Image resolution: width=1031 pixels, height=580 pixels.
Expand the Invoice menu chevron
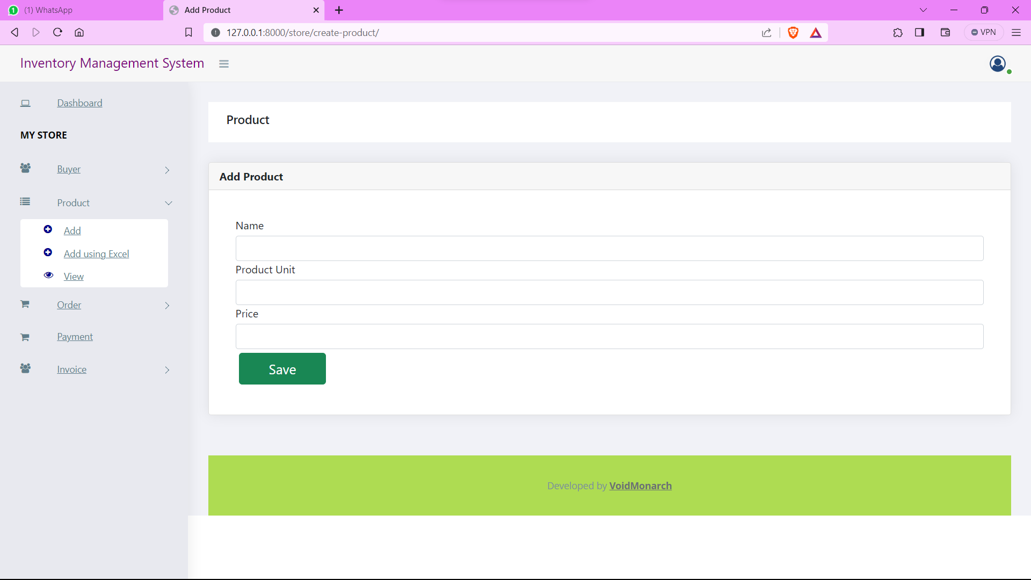tap(167, 370)
